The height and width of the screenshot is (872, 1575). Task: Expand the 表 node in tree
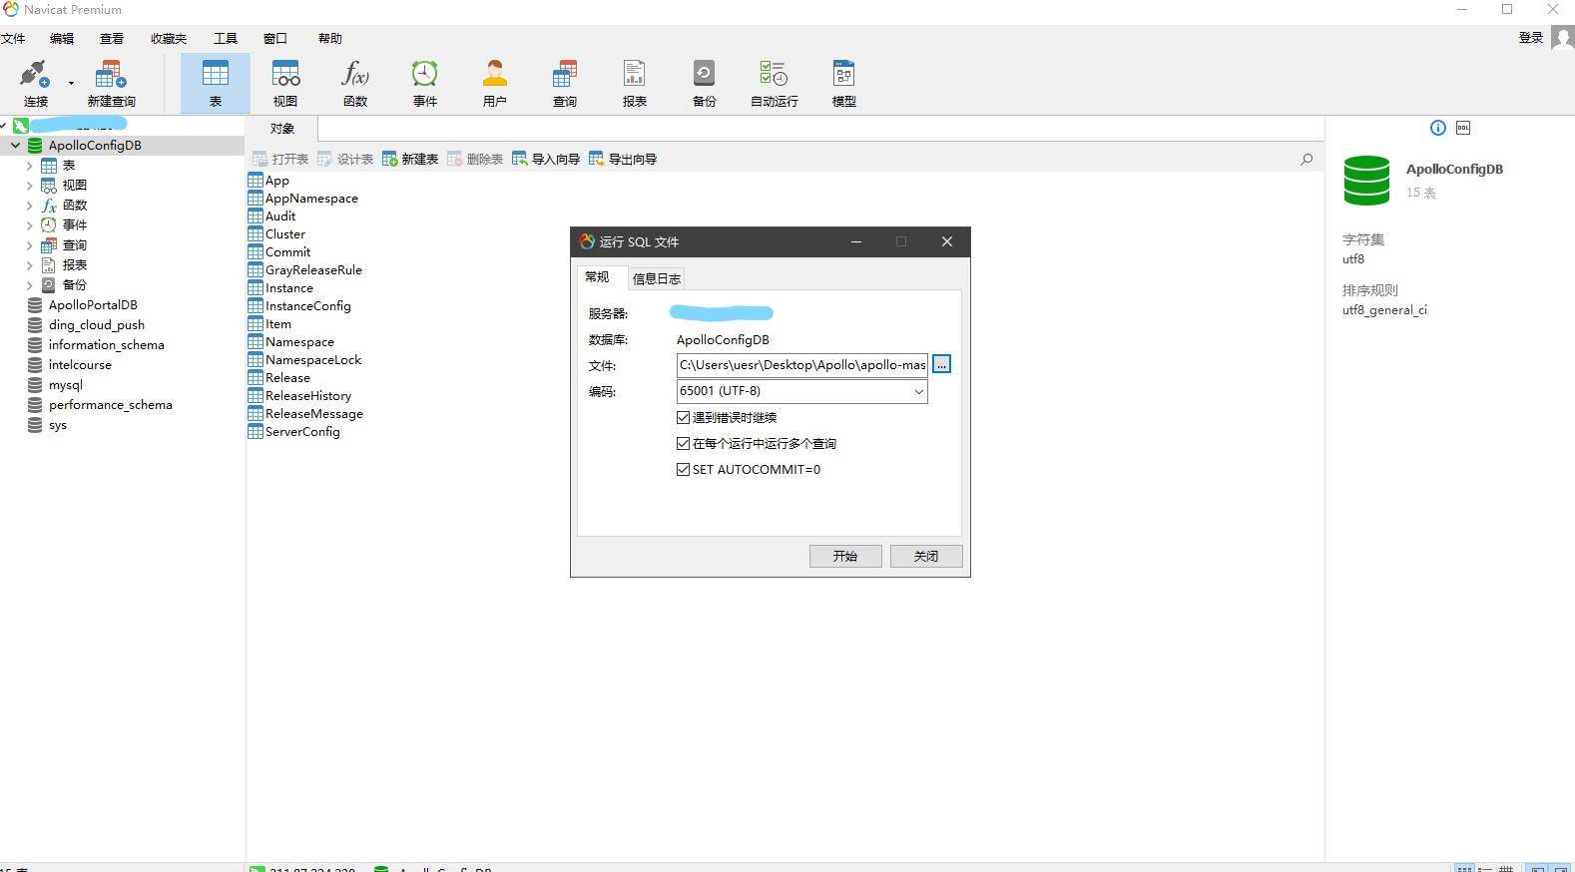(x=30, y=166)
